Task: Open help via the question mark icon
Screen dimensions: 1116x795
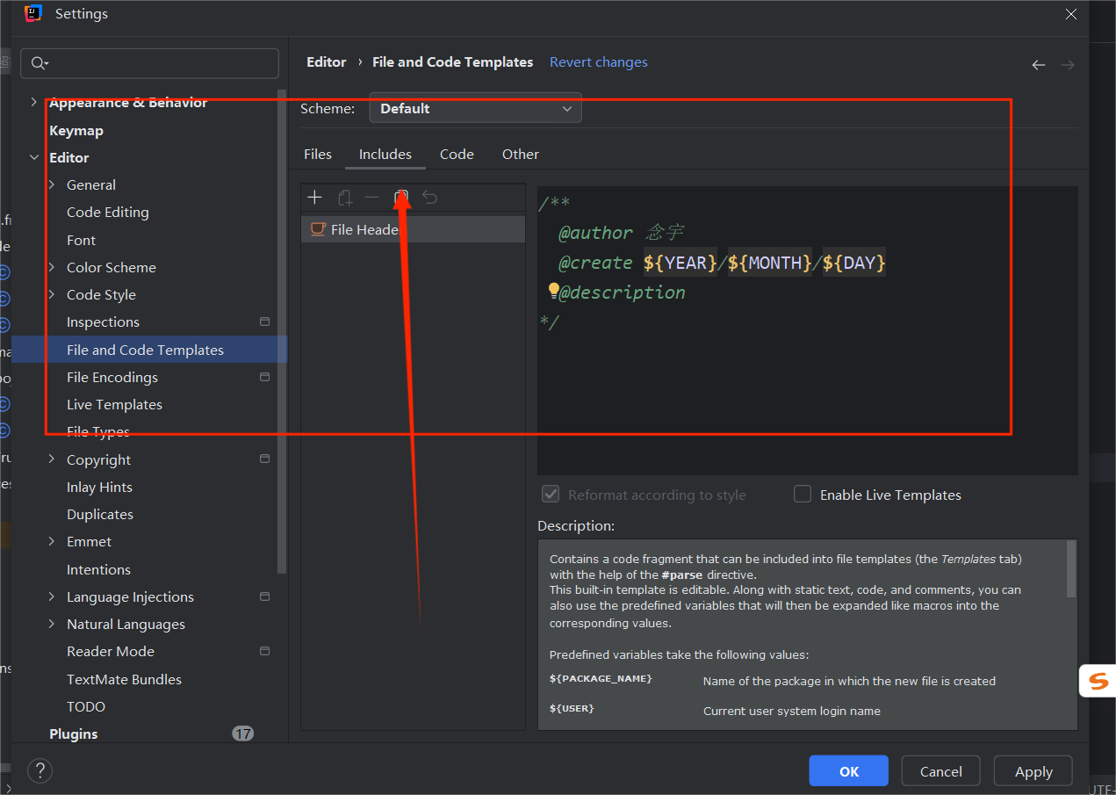Action: [x=40, y=771]
